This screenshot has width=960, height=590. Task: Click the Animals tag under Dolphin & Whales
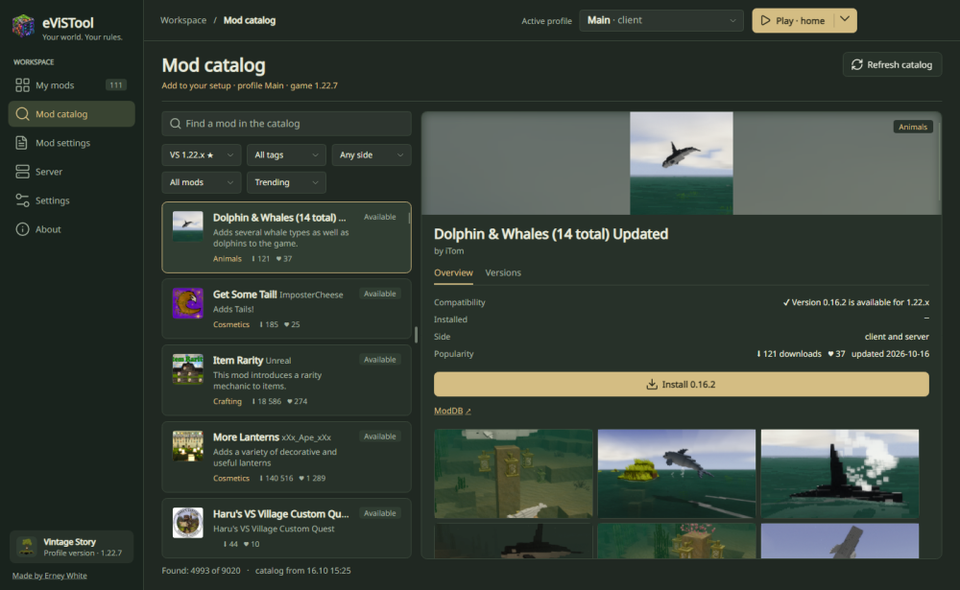(x=228, y=259)
